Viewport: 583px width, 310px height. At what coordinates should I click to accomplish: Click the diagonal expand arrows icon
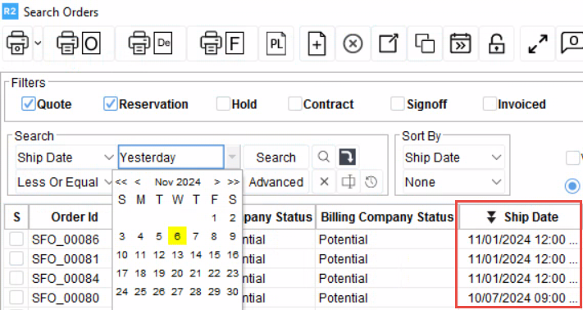[538, 43]
